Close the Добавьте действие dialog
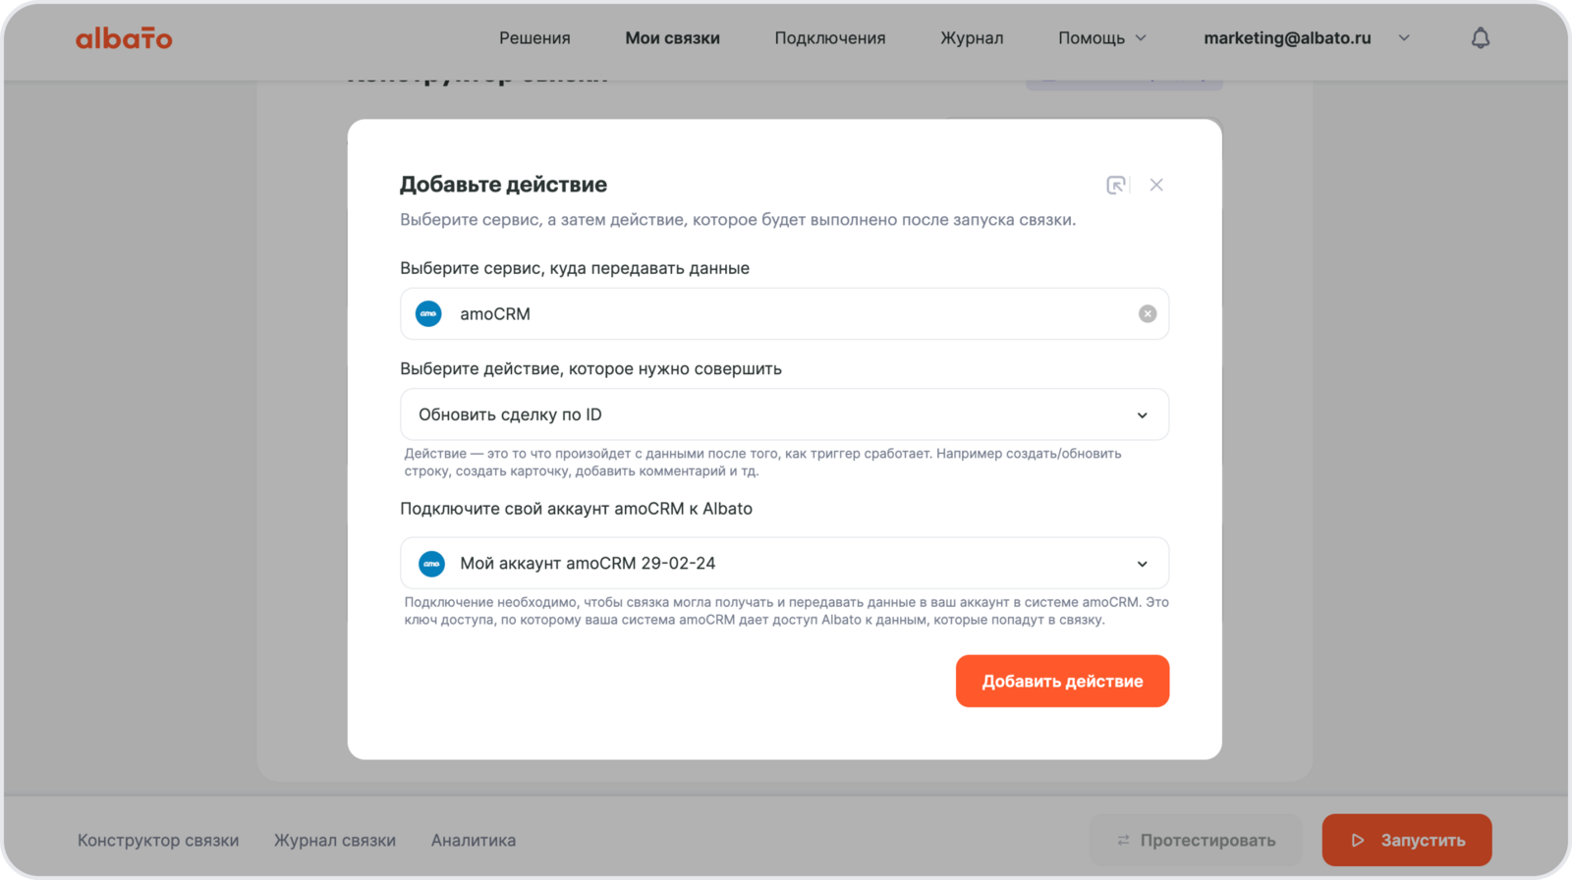 pyautogui.click(x=1156, y=185)
